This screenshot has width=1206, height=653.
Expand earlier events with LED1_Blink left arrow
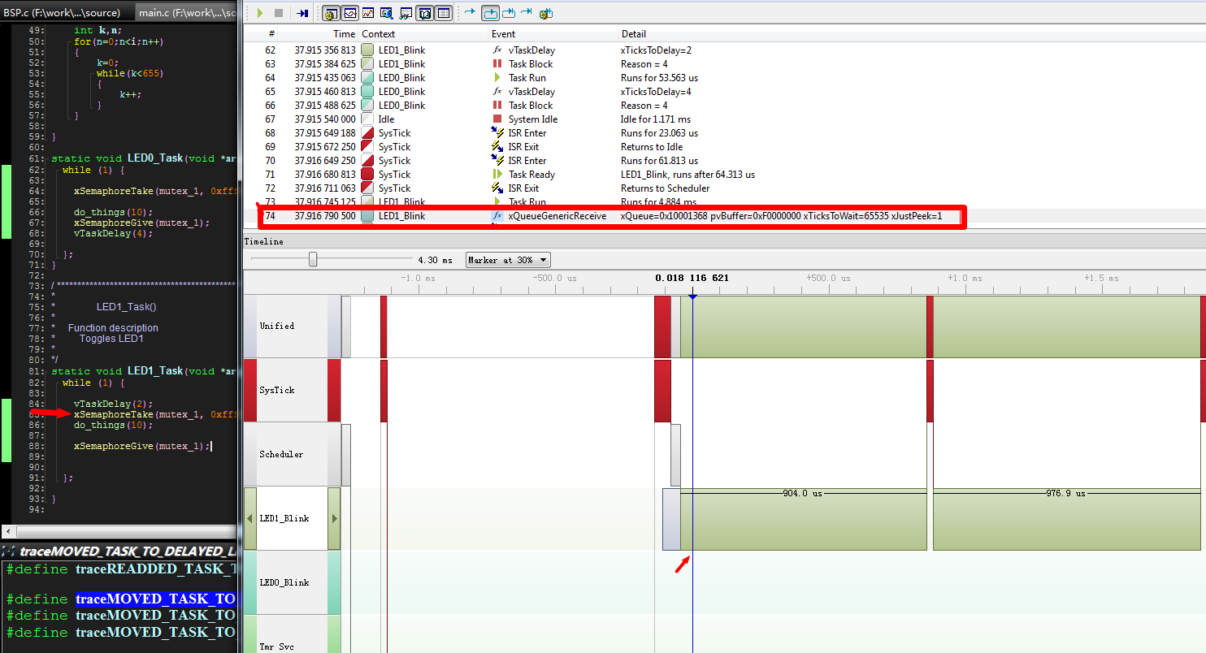tap(249, 518)
